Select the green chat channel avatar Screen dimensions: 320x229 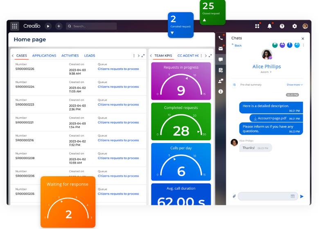[275, 45]
